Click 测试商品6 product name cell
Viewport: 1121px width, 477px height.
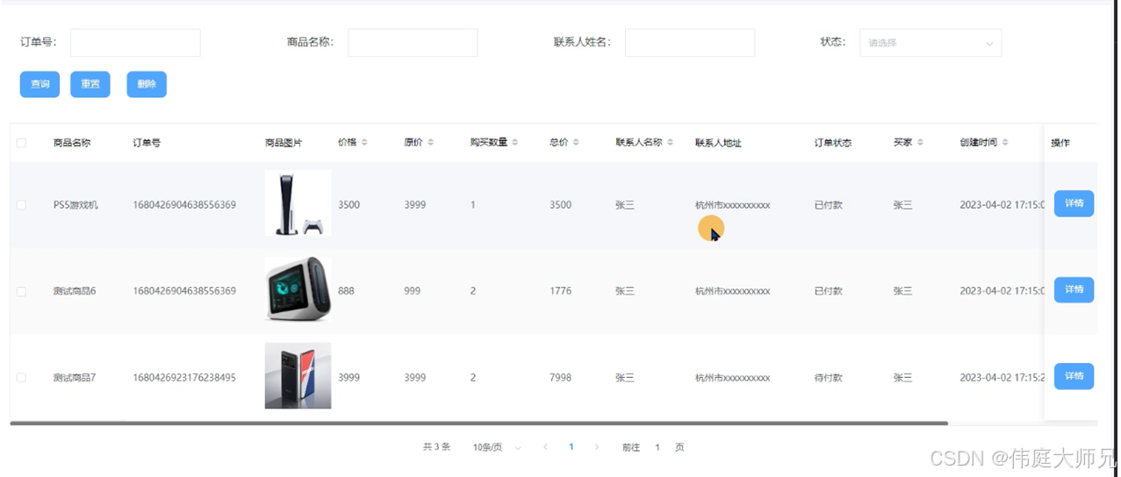pos(75,291)
